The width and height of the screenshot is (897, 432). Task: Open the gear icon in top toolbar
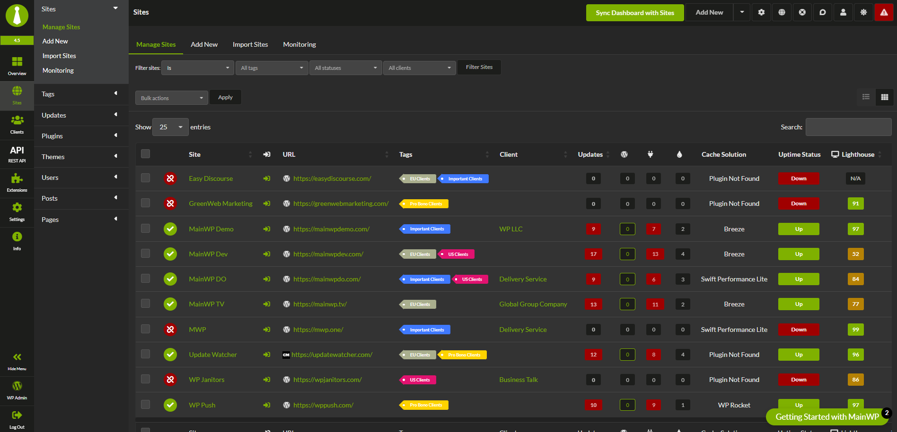(761, 13)
